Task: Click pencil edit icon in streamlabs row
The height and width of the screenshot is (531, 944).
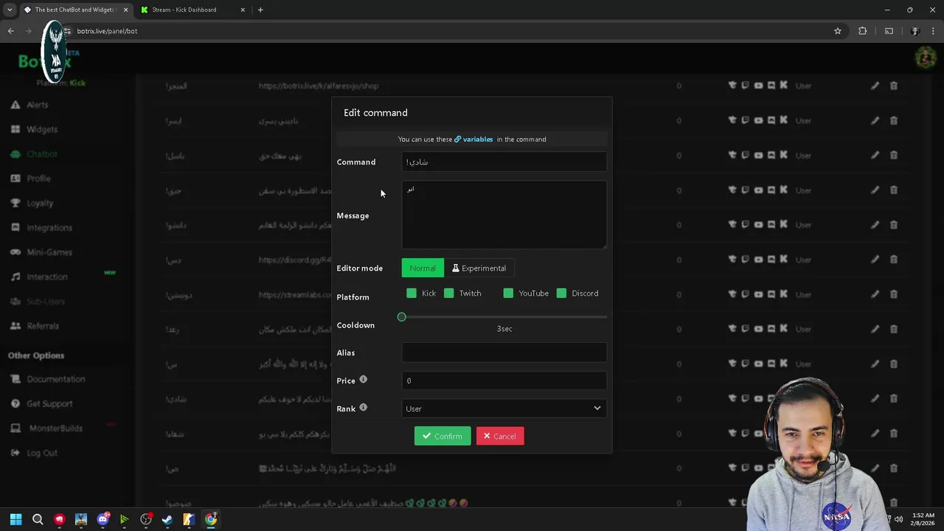Action: [875, 294]
